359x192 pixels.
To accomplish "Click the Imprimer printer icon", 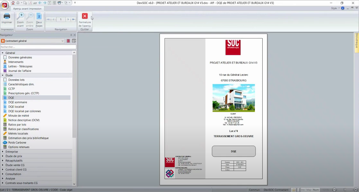I will coord(7,16).
